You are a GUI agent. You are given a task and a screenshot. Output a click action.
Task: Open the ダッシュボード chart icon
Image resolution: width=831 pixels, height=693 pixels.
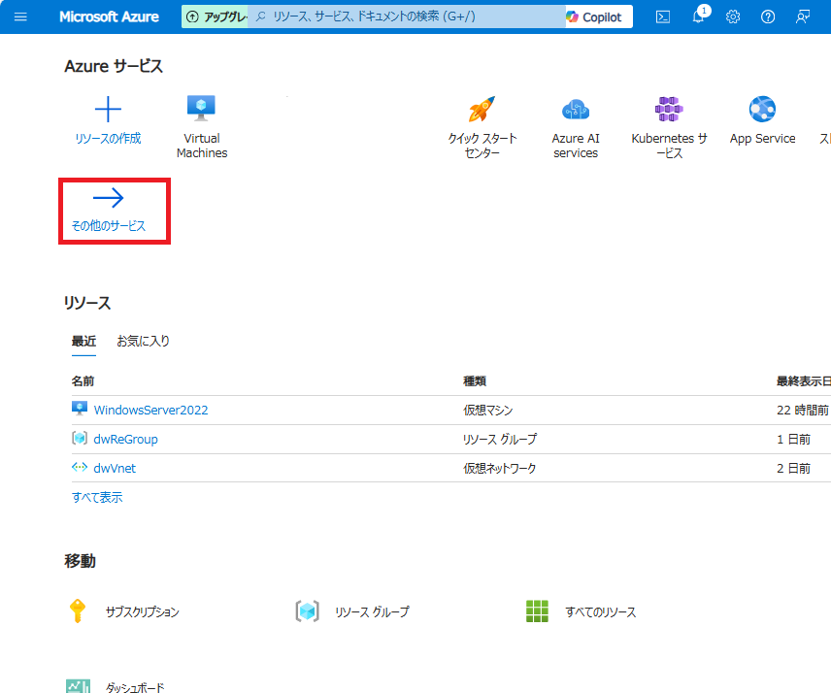pos(78,685)
